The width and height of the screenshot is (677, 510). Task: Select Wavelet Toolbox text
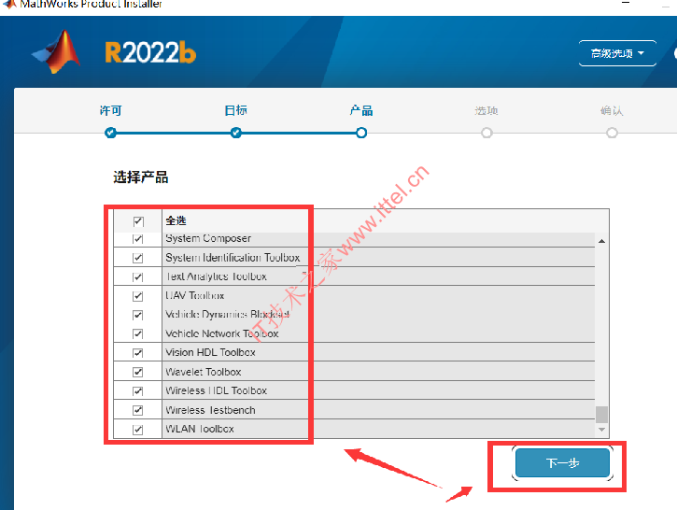pyautogui.click(x=204, y=372)
